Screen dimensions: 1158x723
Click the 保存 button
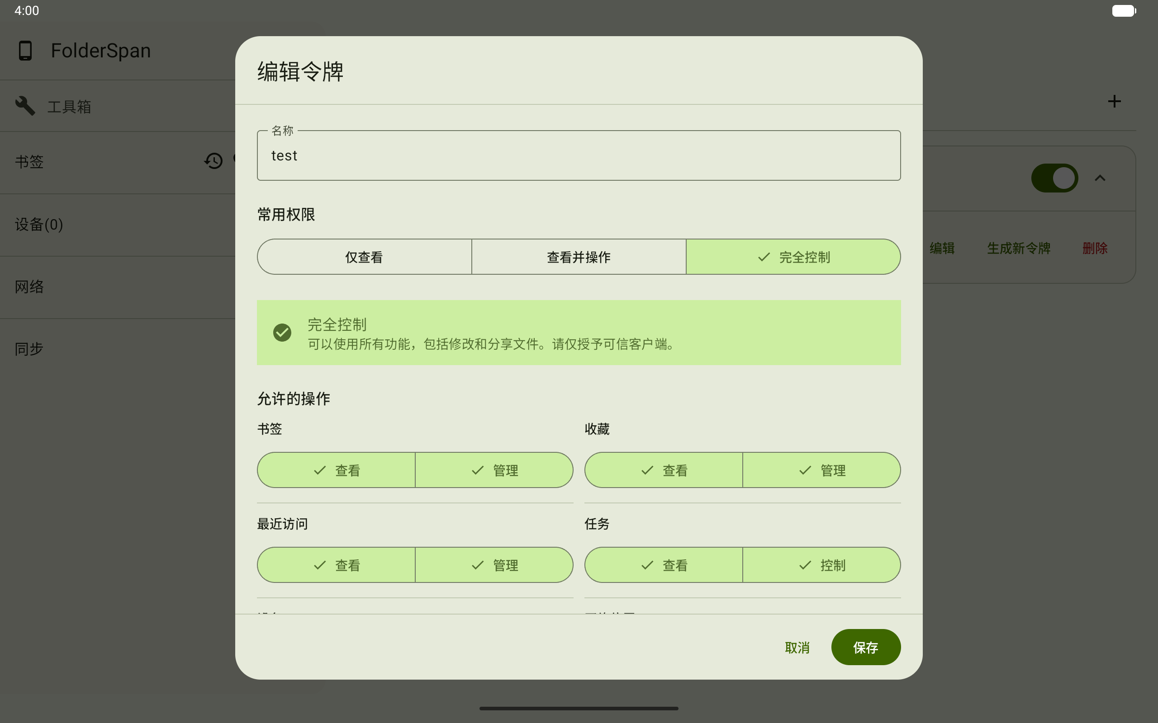(x=866, y=647)
